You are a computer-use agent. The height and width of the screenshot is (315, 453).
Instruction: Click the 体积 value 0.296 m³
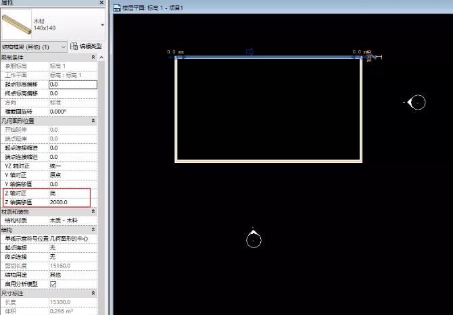[x=73, y=311]
